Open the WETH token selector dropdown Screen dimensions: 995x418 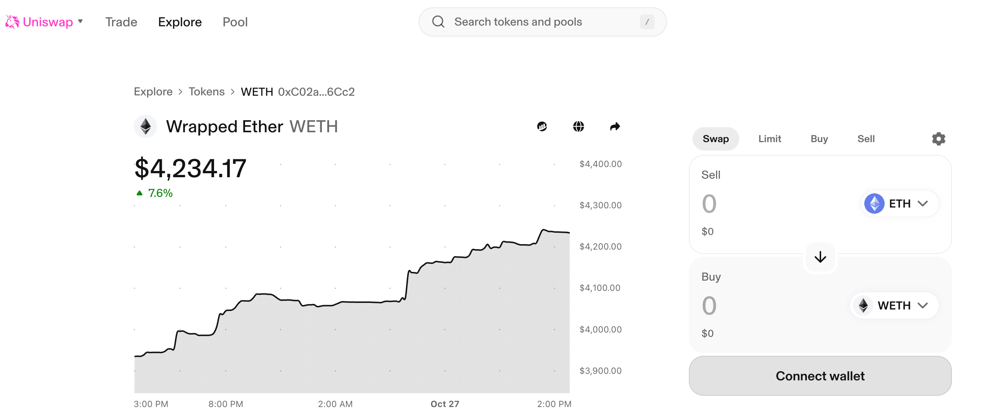tap(893, 305)
